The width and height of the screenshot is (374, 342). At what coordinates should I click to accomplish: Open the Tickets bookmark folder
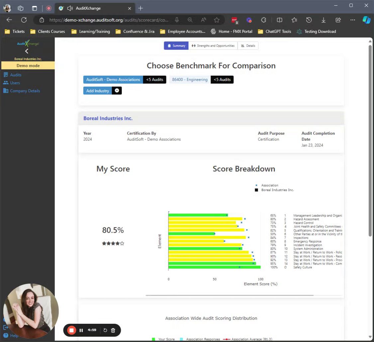[x=15, y=32]
